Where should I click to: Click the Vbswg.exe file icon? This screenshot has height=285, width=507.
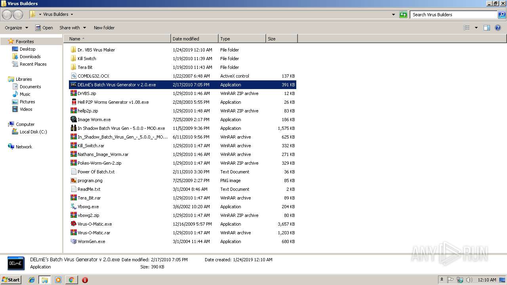73,207
